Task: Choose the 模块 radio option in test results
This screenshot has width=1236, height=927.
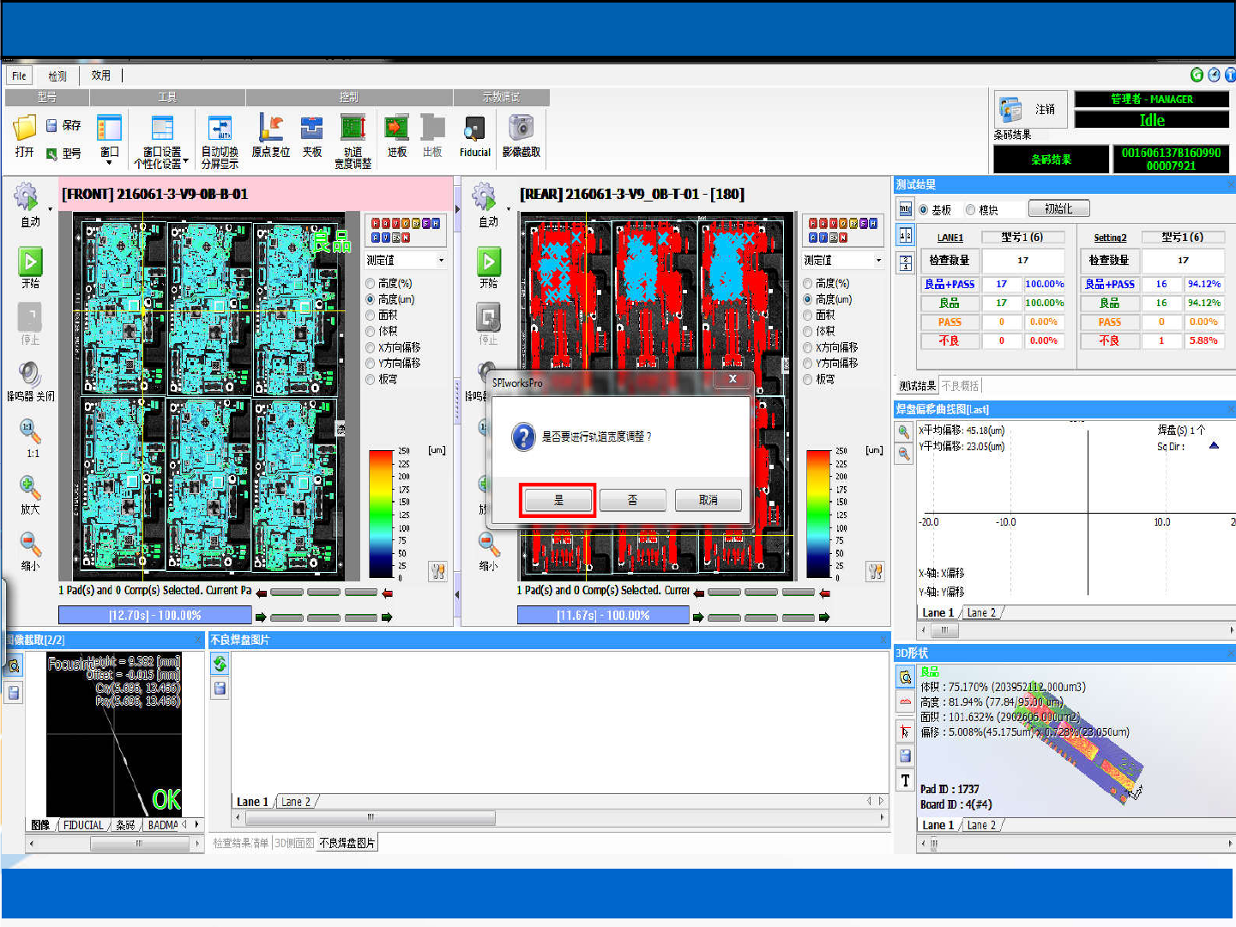Action: [971, 210]
